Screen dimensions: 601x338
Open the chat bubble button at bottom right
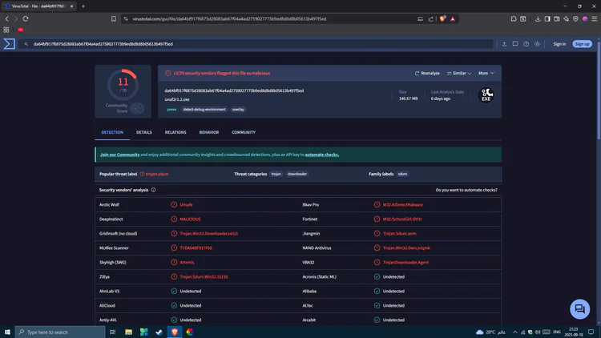click(579, 309)
